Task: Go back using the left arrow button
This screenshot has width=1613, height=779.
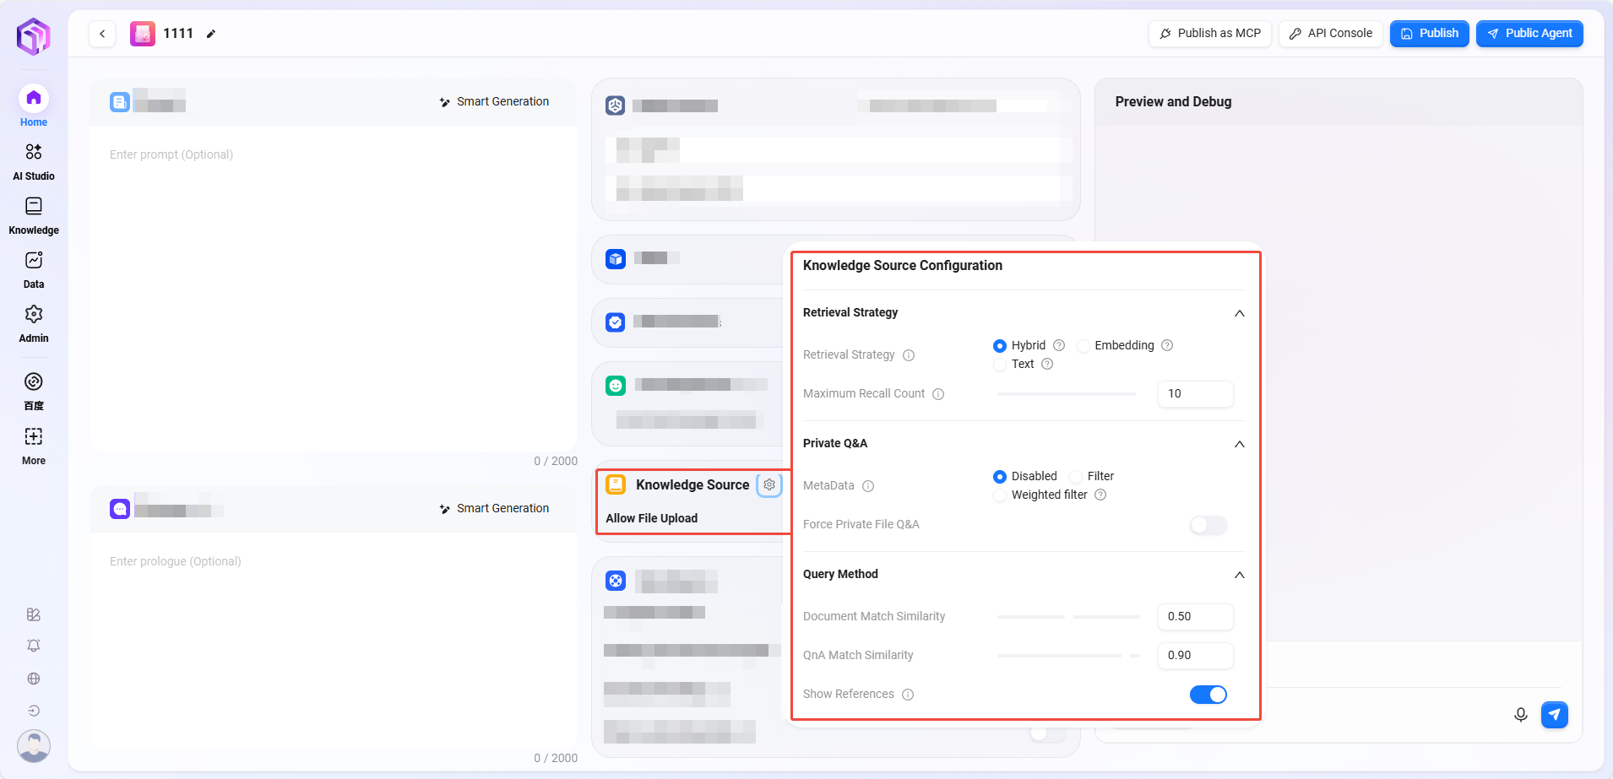Action: (102, 34)
